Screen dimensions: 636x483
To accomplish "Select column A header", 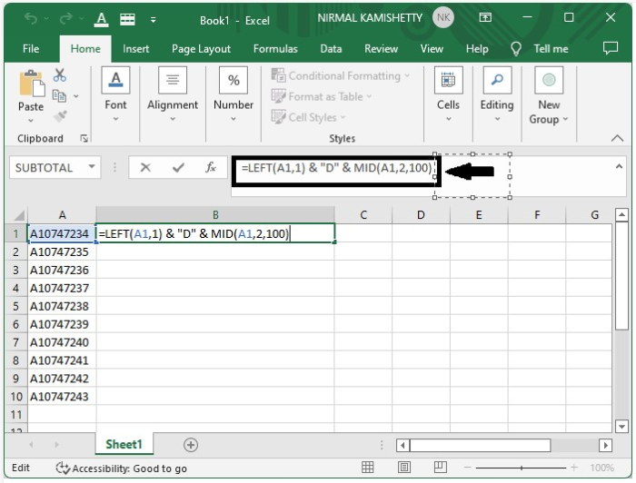I will (x=62, y=215).
